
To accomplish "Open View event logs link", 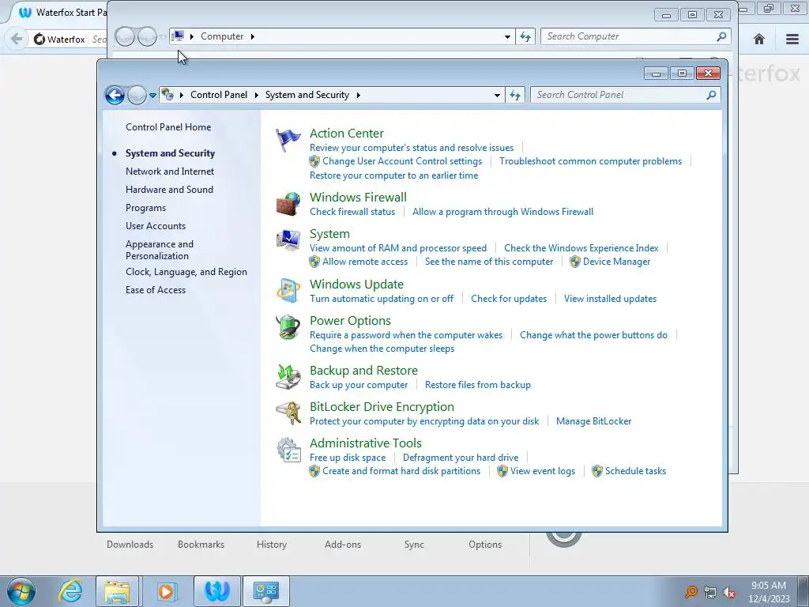I will (543, 471).
